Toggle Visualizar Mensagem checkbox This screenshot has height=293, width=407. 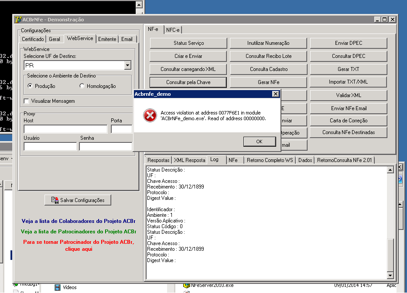27,101
